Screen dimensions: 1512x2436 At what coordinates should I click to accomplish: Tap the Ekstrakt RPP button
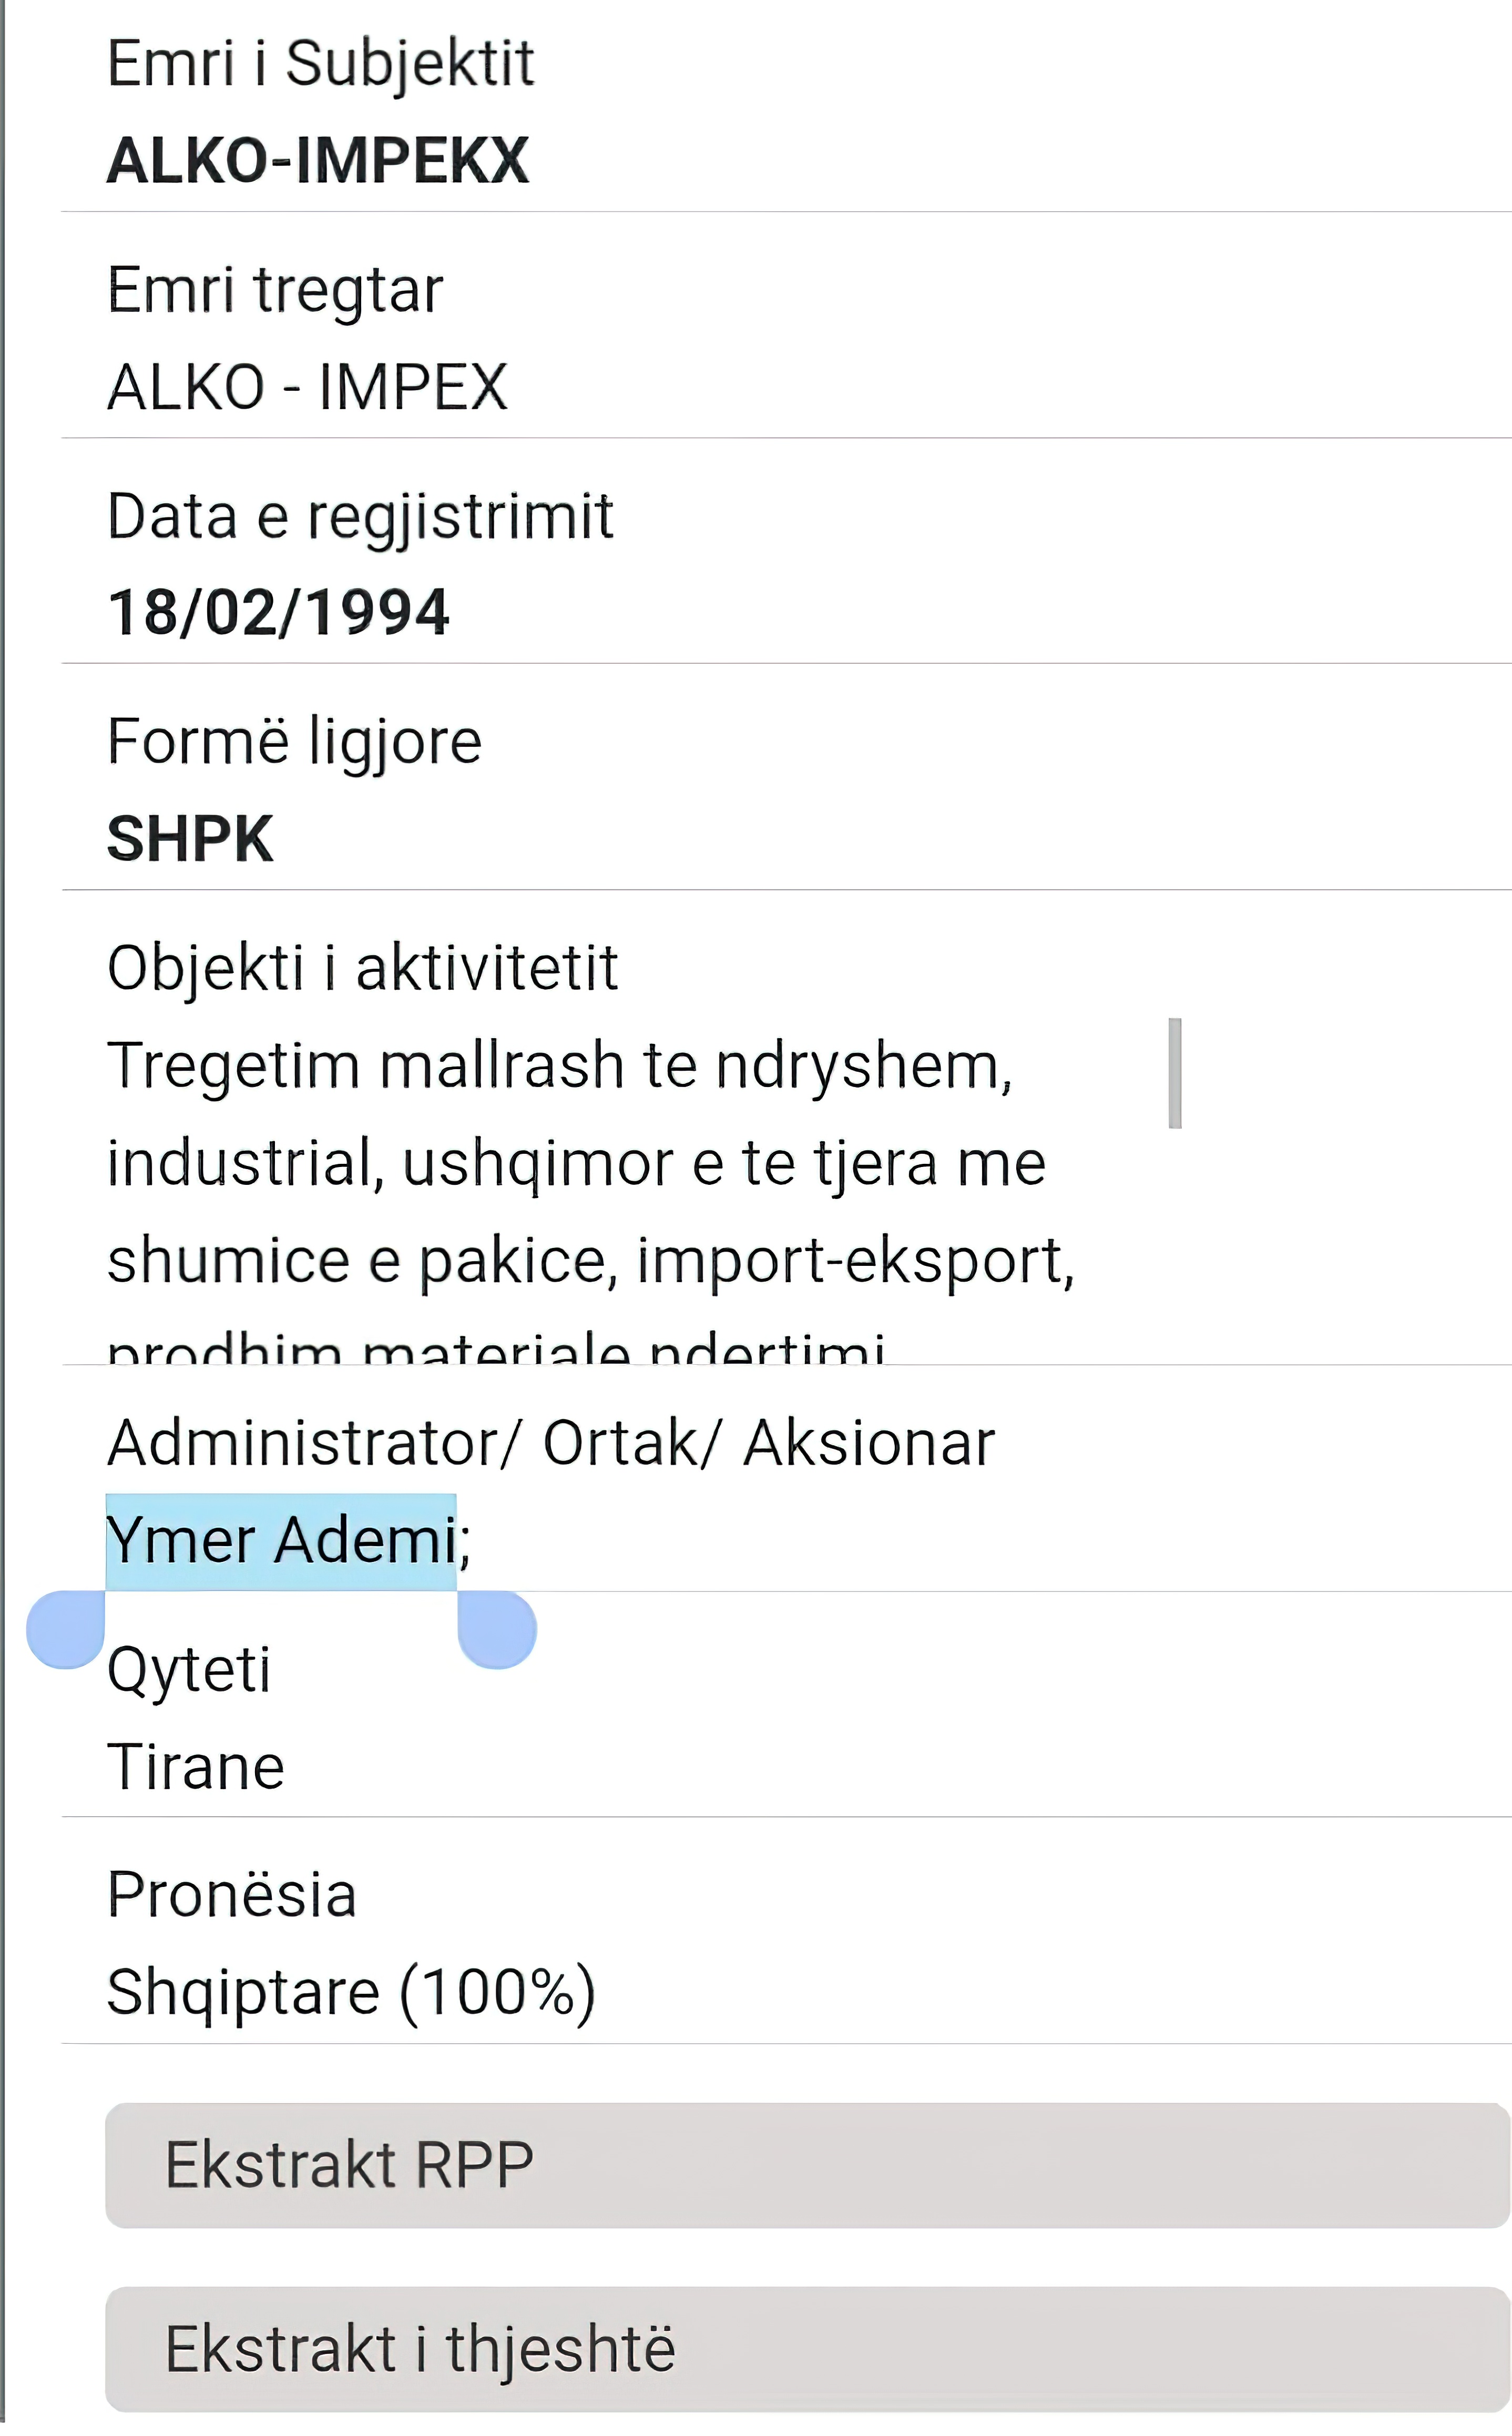(805, 2166)
